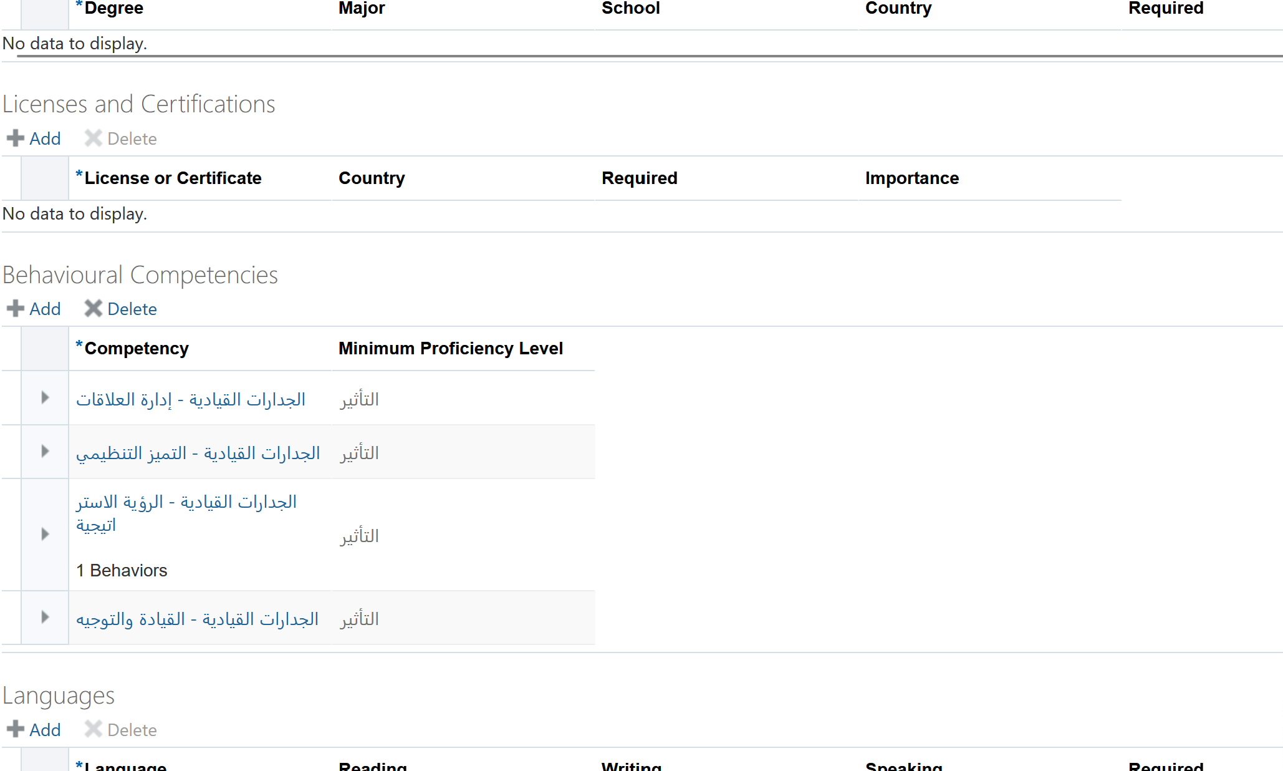Click the Add link under Behavioural Competencies
Viewport: 1283px width, 771px height.
pos(44,308)
